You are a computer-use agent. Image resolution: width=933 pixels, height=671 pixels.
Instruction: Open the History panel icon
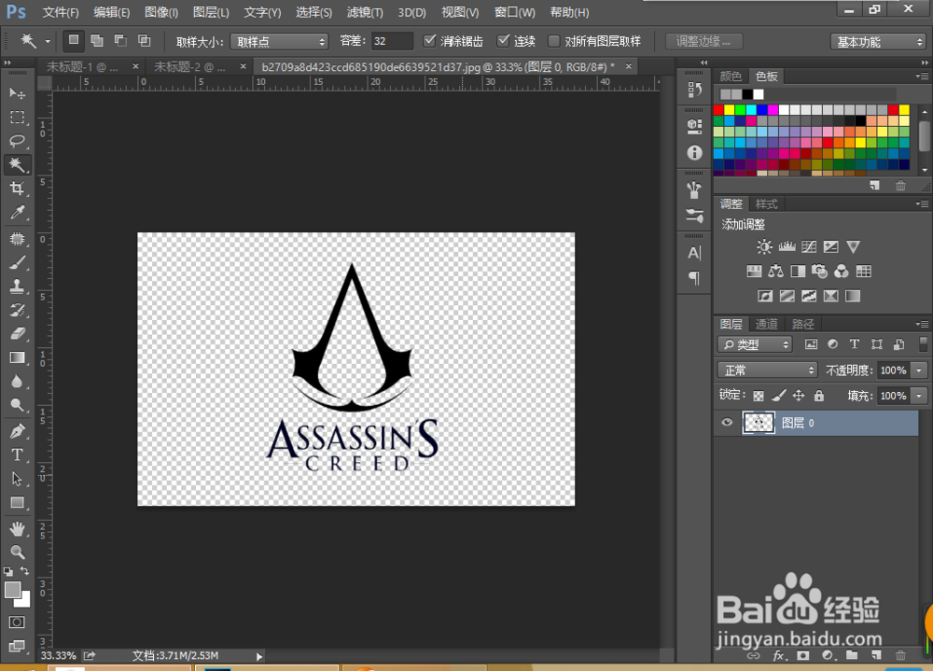694,90
